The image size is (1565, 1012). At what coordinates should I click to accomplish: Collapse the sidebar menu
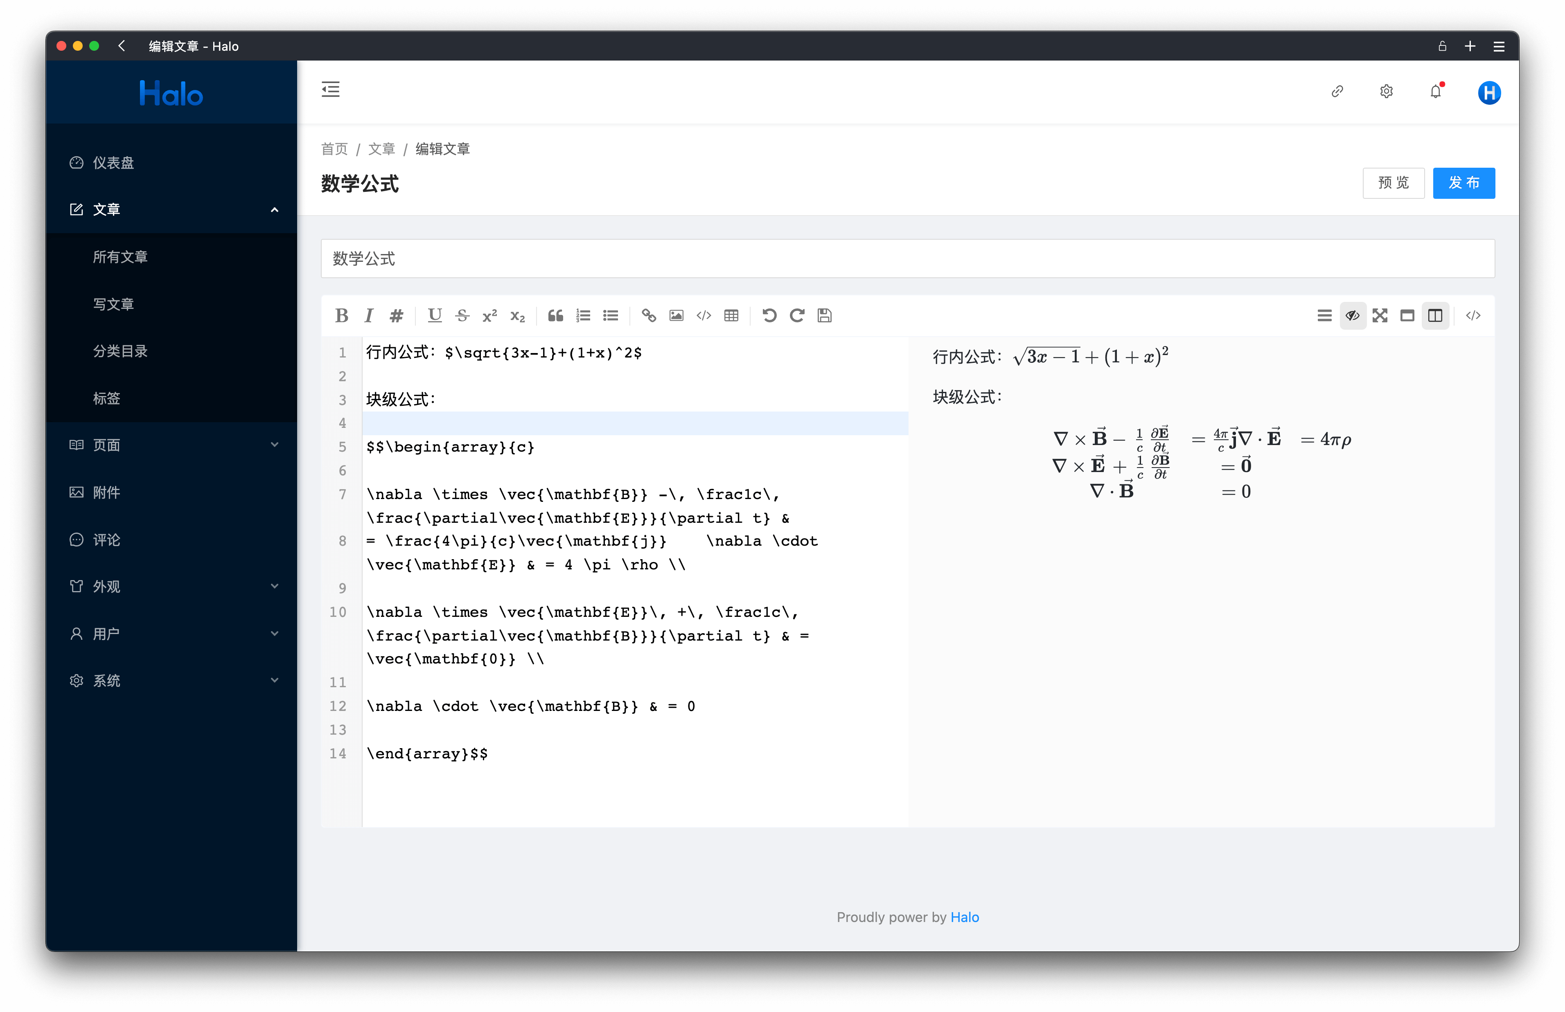331,89
